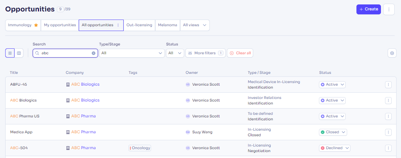Open ABC Pharma company link in ABC-504 row

(84, 148)
